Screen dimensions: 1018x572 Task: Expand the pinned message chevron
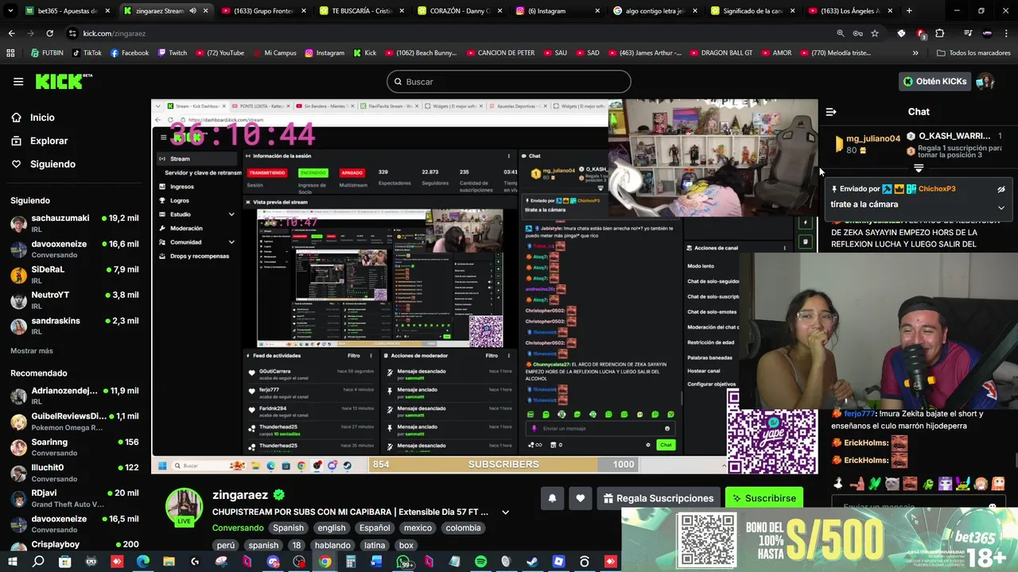point(1001,207)
